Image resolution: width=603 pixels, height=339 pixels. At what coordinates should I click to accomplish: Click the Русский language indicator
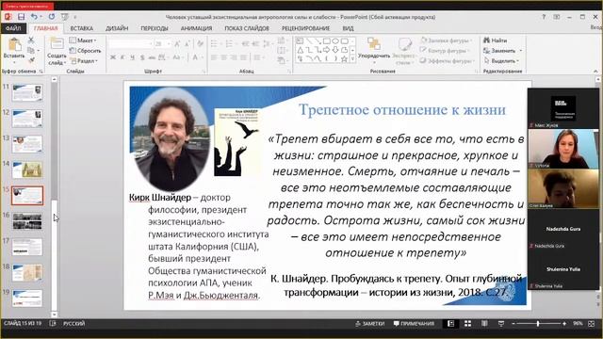(x=73, y=324)
